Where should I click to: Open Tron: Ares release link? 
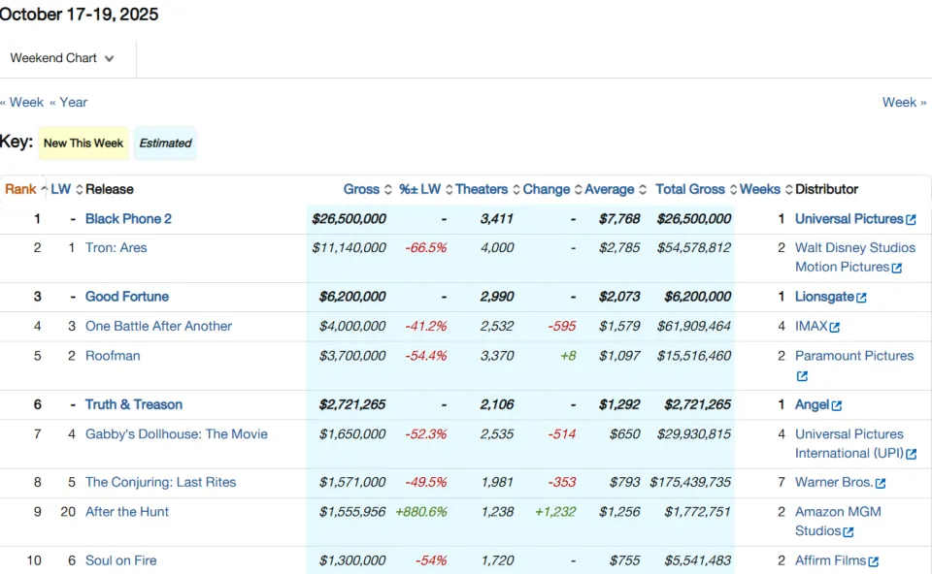pyautogui.click(x=116, y=247)
